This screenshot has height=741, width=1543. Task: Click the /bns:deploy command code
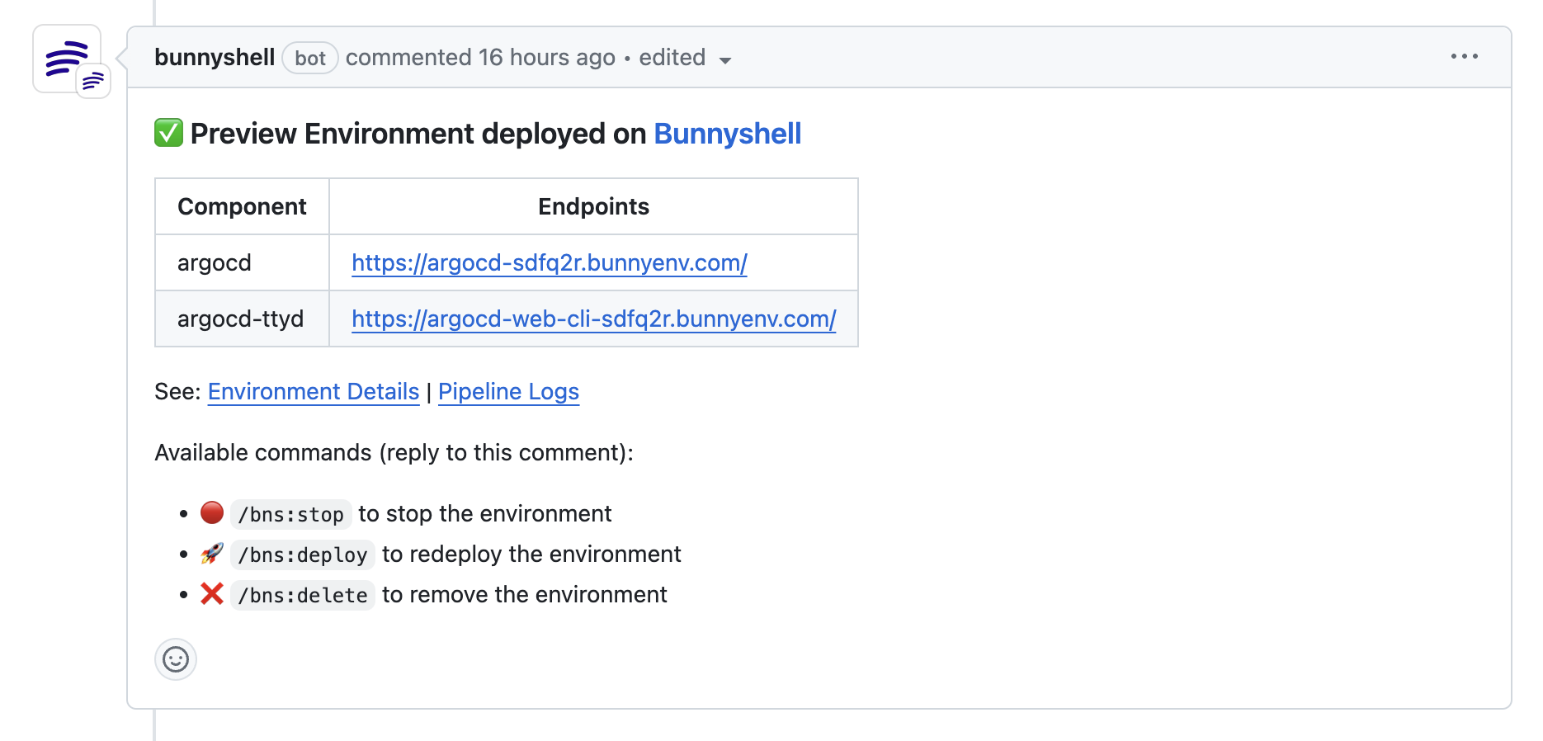302,555
